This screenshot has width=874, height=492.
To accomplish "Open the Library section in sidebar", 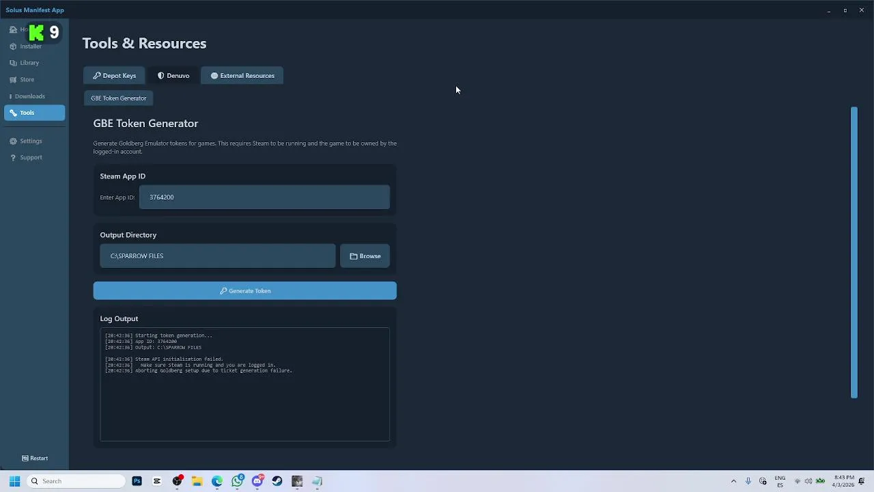I will point(34,63).
